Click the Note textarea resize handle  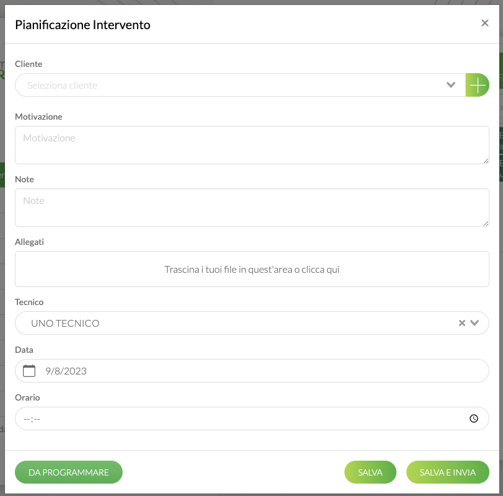486,223
